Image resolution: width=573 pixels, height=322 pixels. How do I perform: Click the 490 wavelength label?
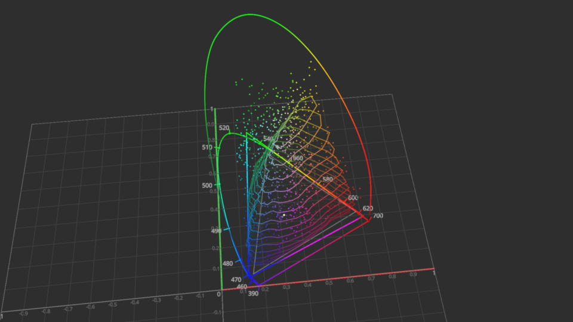(x=216, y=231)
